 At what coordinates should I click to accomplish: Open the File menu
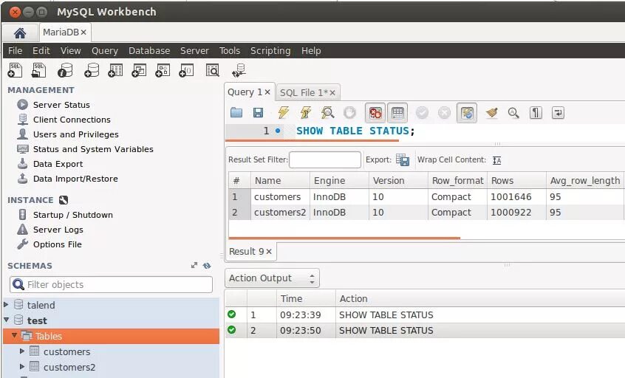(16, 51)
